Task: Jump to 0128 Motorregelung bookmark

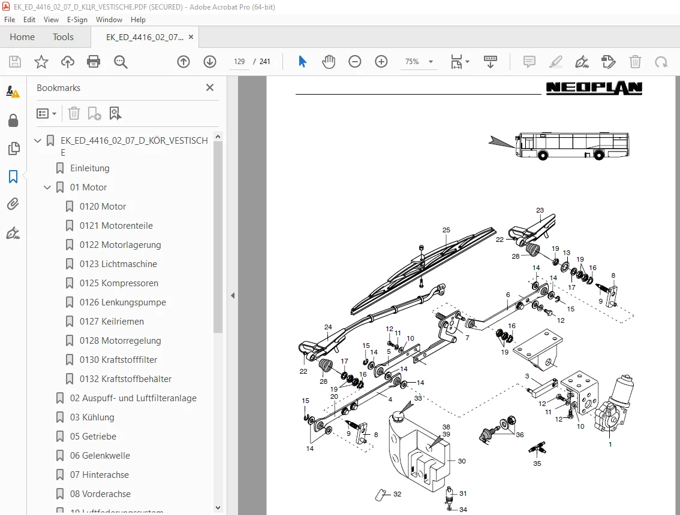Action: (x=120, y=341)
